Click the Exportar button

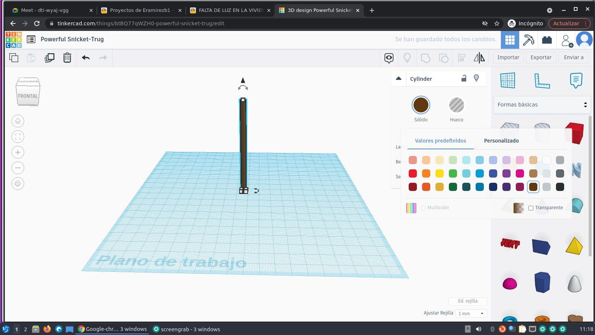541,58
